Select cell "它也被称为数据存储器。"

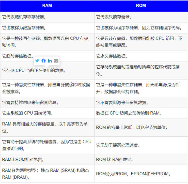[47, 28]
